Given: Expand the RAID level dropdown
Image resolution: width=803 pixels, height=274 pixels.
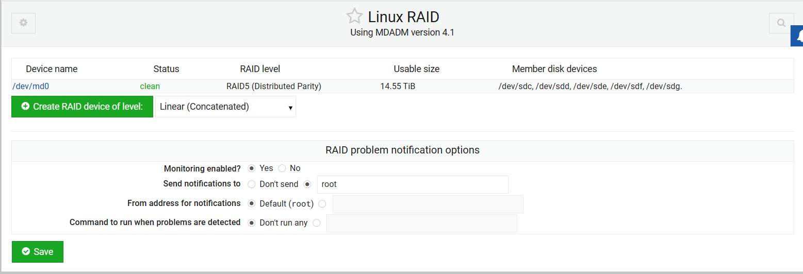Looking at the screenshot, I should pyautogui.click(x=226, y=107).
